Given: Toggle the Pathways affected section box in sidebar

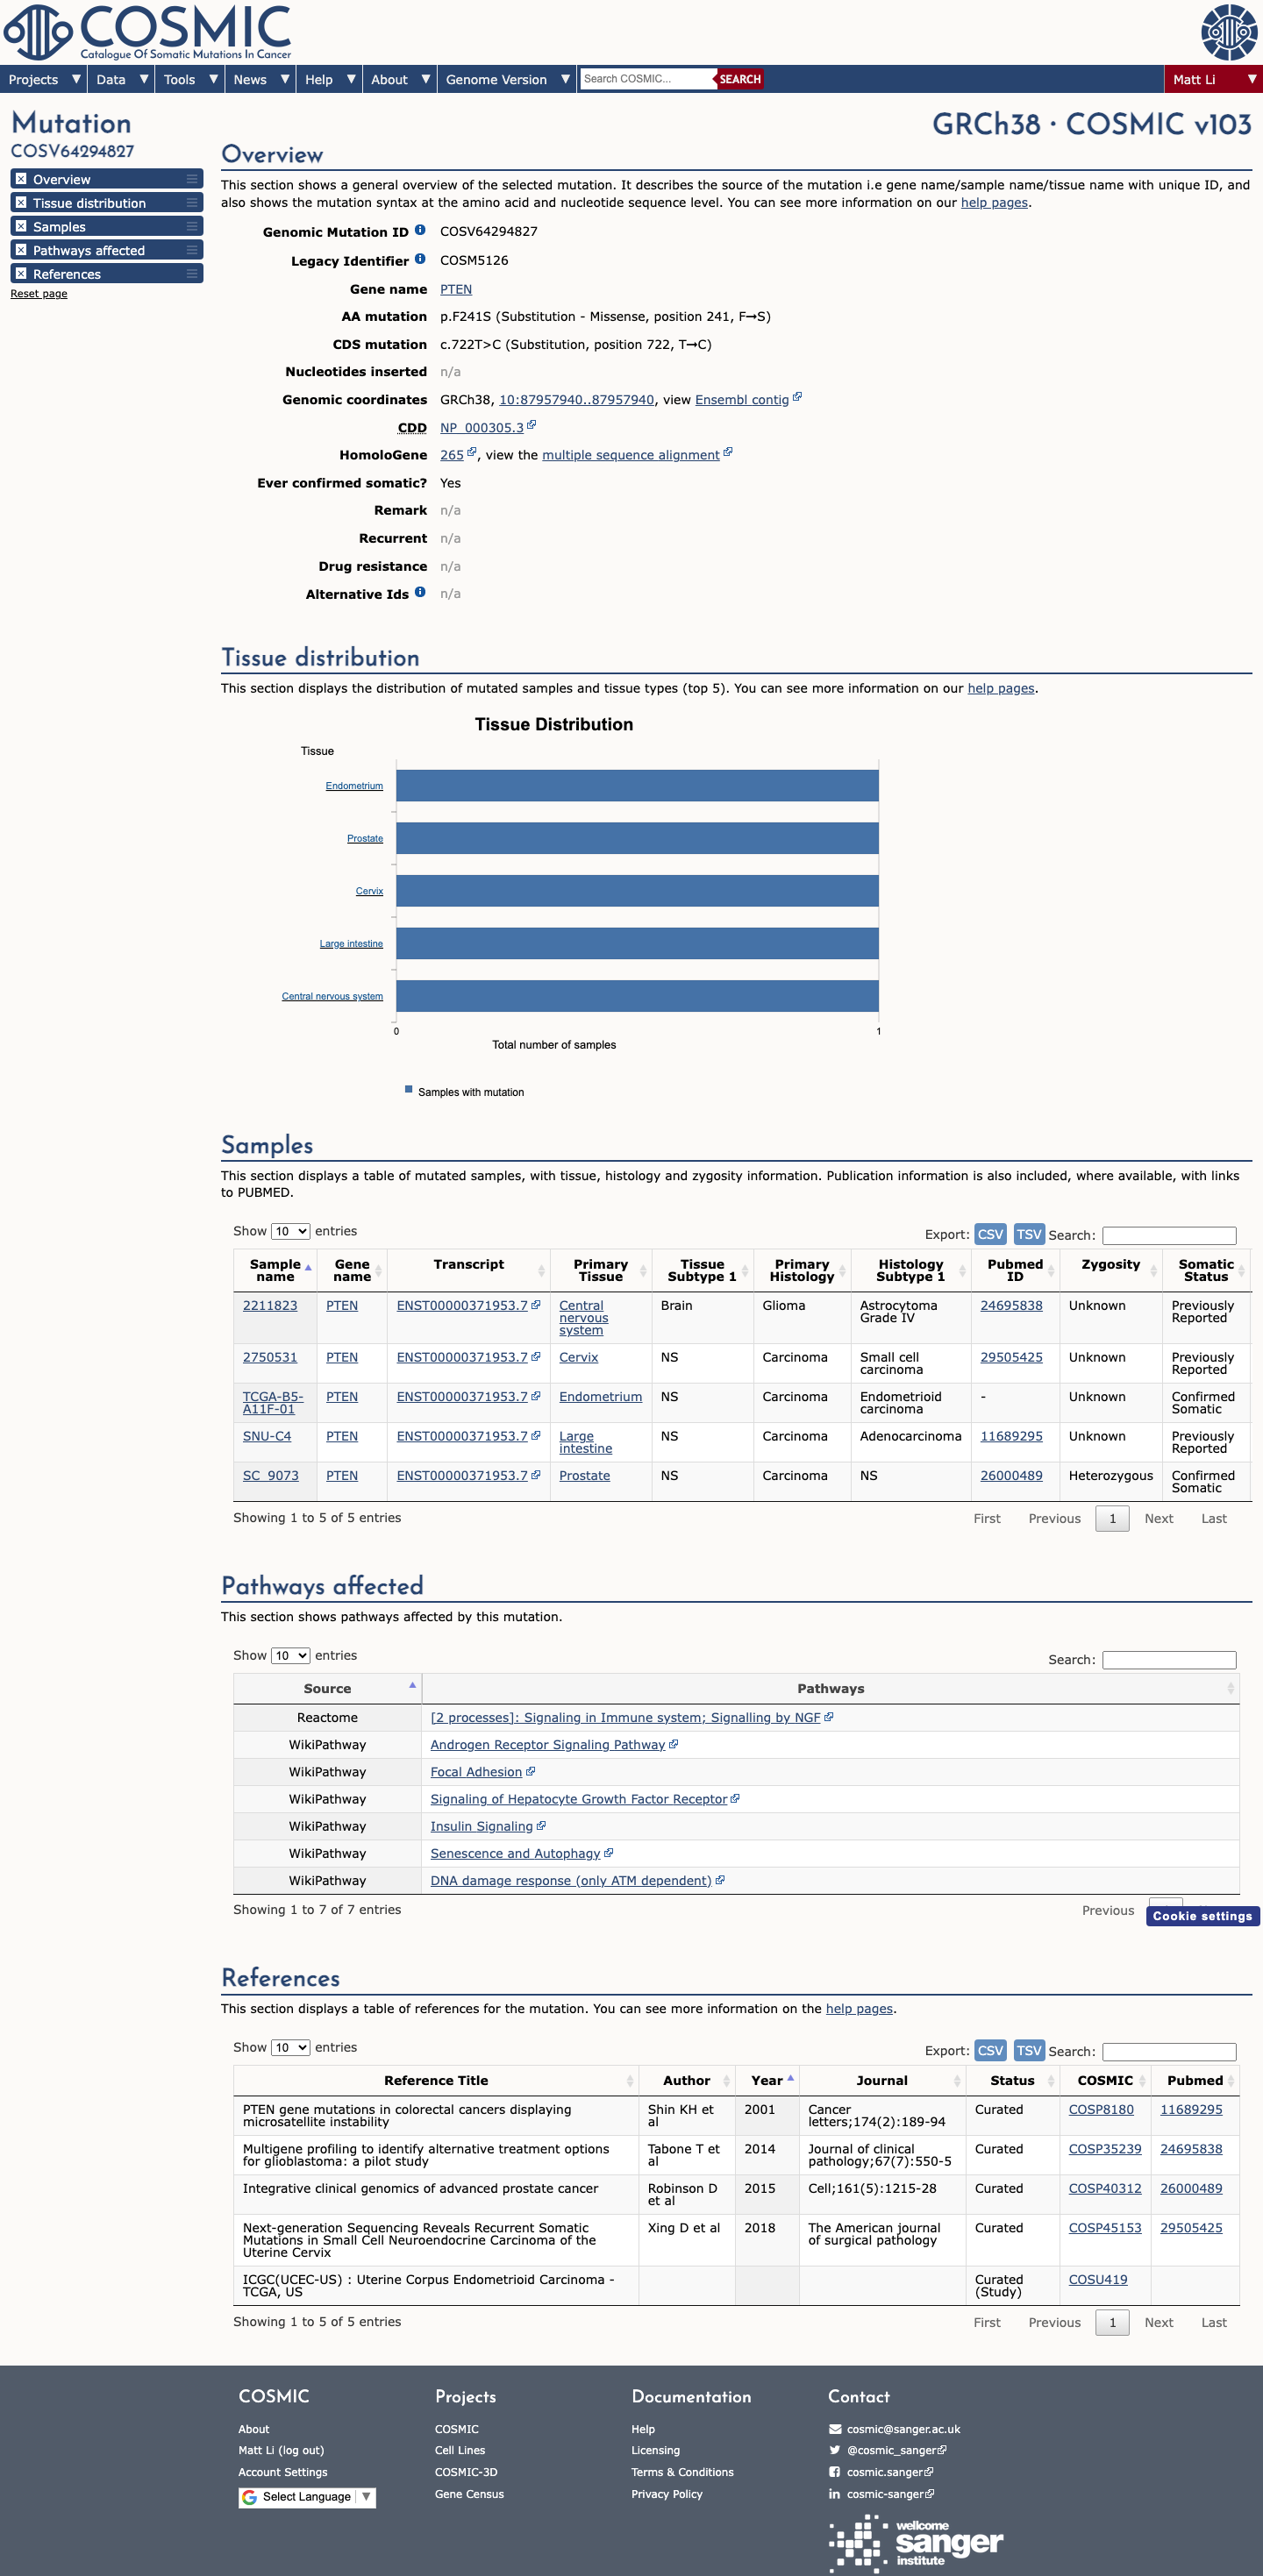Looking at the screenshot, I should [21, 250].
